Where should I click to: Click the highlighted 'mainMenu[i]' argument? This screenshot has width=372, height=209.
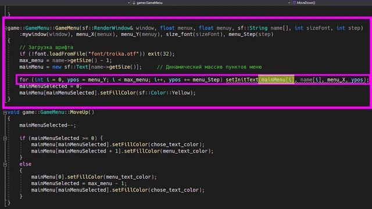[x=276, y=80]
